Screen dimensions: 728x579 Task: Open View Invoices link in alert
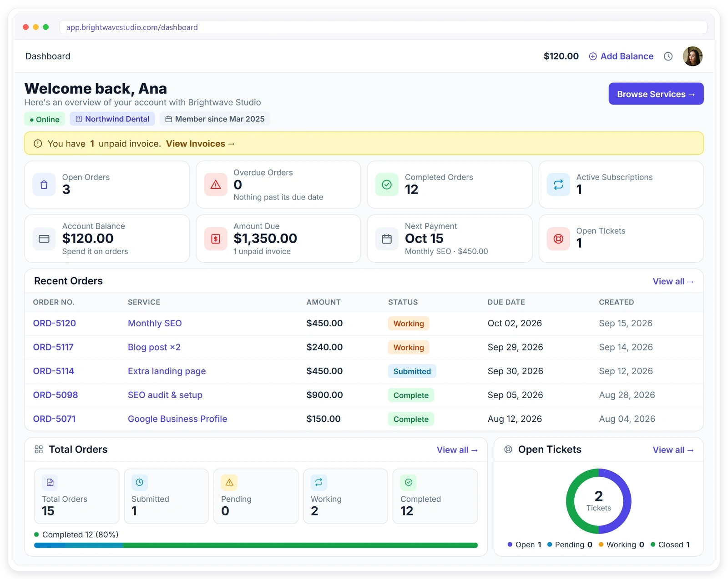(x=200, y=144)
